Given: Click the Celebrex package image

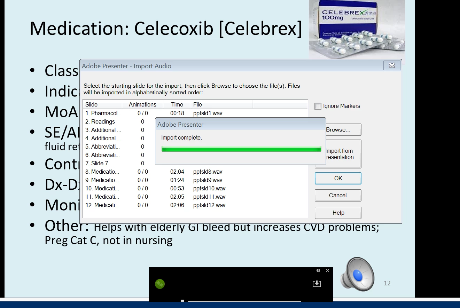Looking at the screenshot, I should pos(357,30).
